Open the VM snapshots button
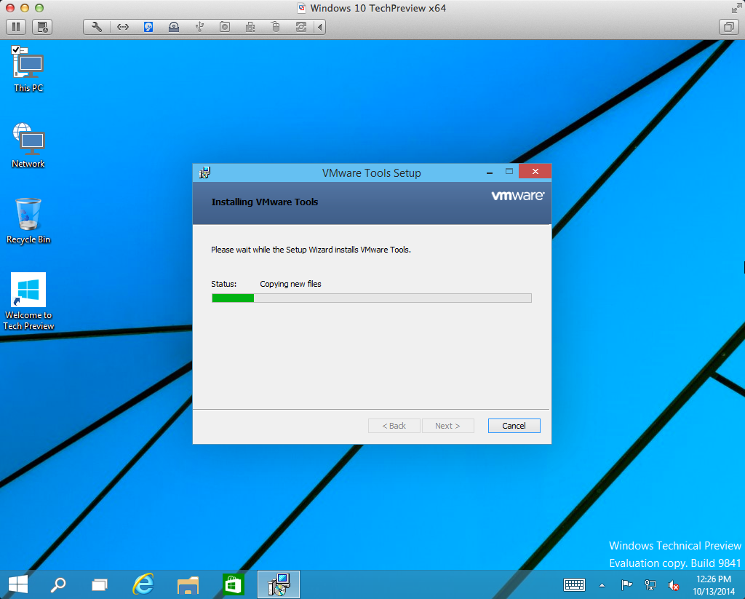 (x=42, y=27)
